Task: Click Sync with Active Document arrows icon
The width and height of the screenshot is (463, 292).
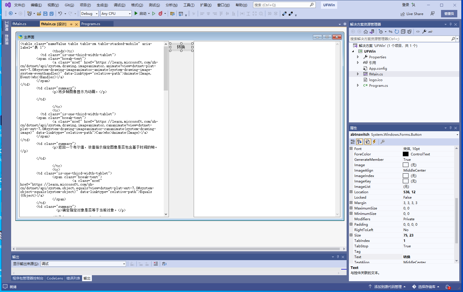Action: [x=391, y=32]
